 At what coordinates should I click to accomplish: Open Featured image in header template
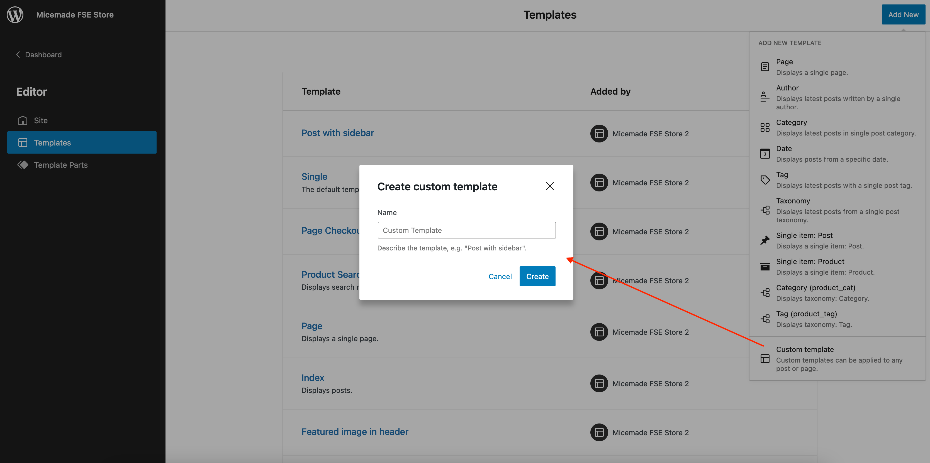[354, 431]
